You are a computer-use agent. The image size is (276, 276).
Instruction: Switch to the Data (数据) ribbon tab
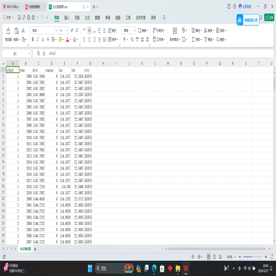(x=97, y=18)
